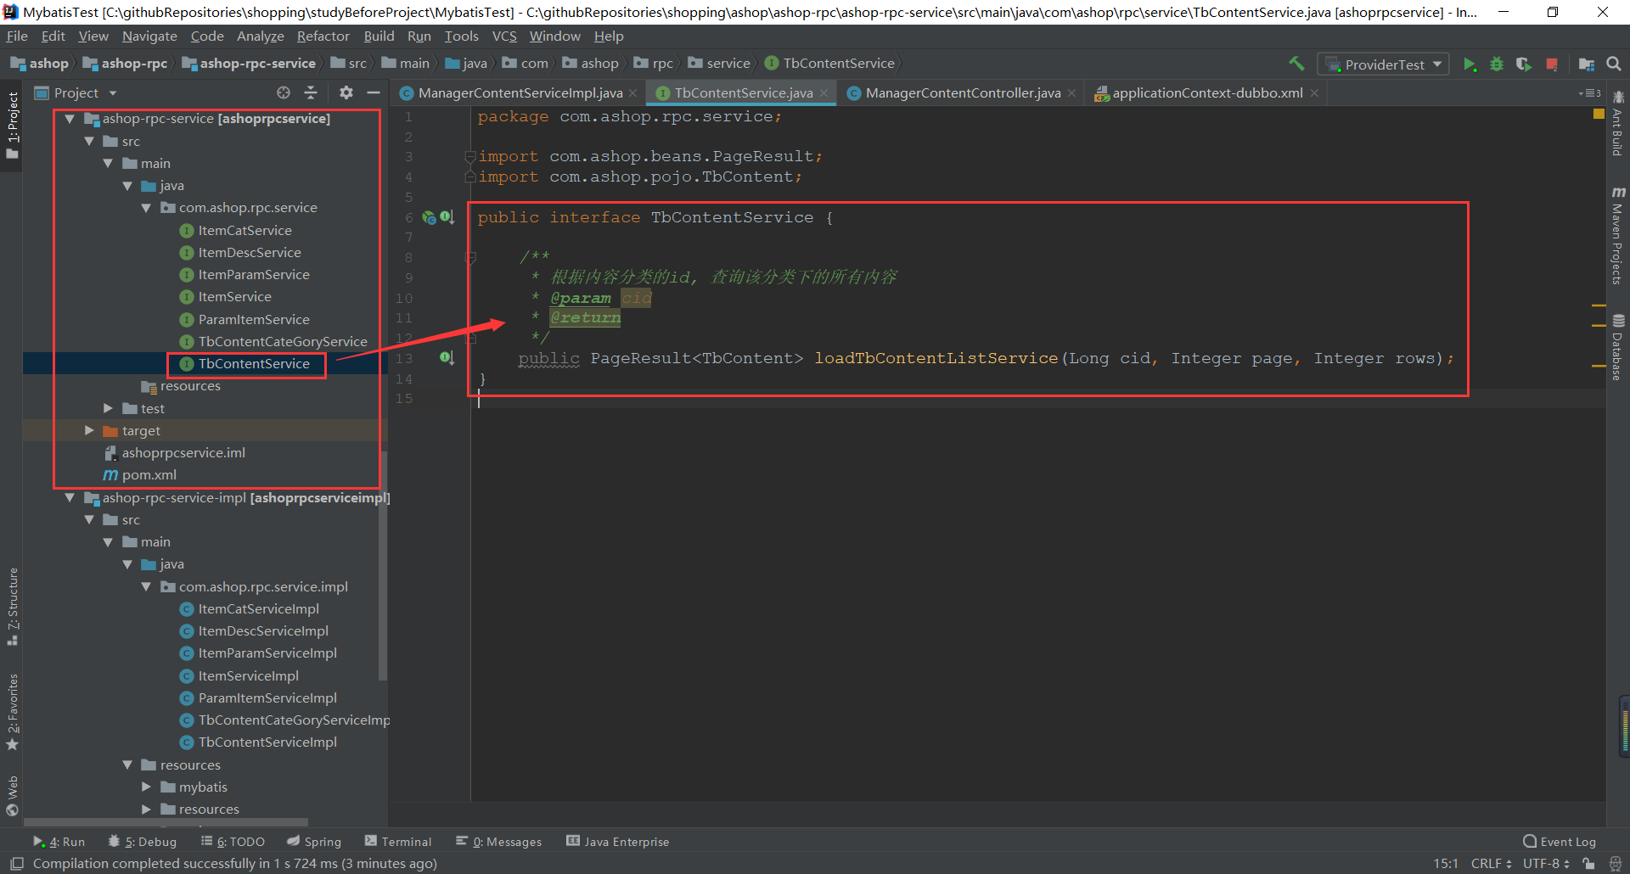The height and width of the screenshot is (874, 1630).
Task: Click the lock read-only status icon
Action: (1588, 864)
